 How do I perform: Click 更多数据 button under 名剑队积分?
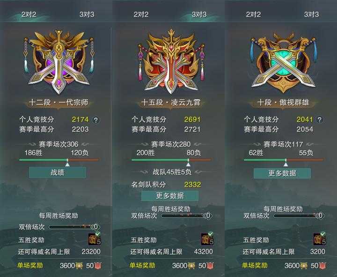(x=170, y=195)
